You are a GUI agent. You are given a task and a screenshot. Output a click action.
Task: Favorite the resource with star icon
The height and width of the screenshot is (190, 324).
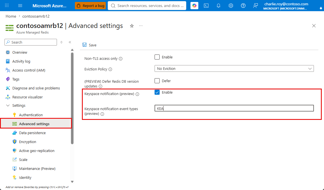pos(132,26)
